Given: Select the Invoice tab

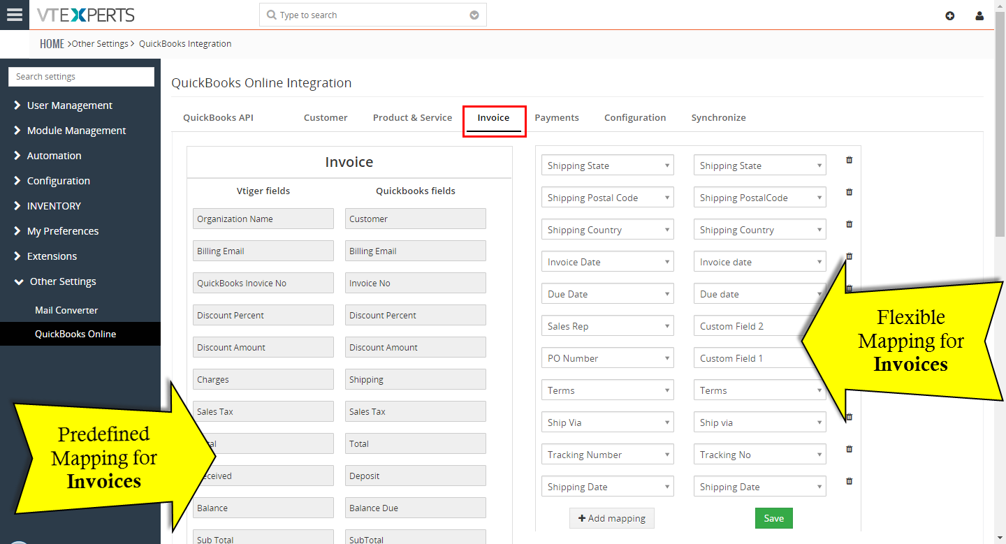Looking at the screenshot, I should coord(493,117).
